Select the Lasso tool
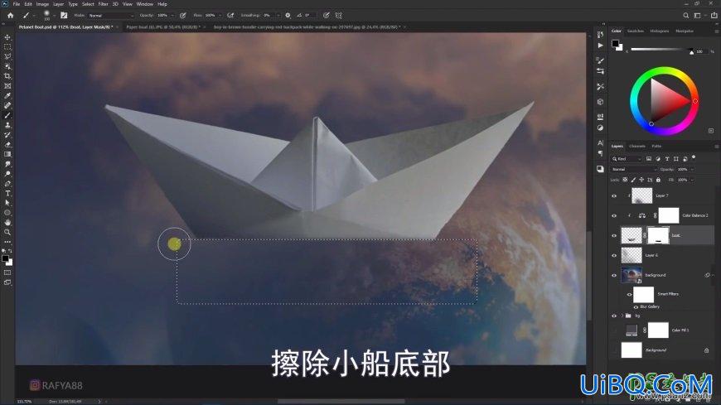Image resolution: width=721 pixels, height=405 pixels. tap(7, 56)
